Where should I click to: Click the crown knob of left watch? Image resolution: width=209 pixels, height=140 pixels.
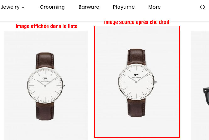pos(64,85)
